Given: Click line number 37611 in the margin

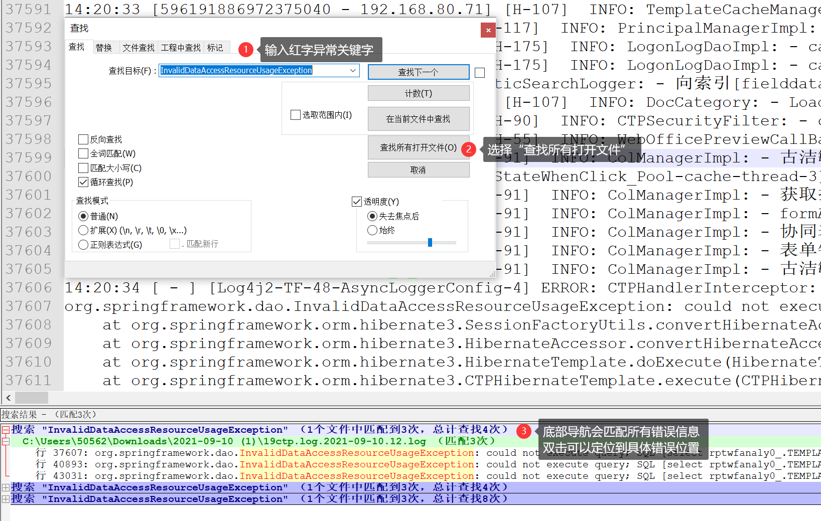Looking at the screenshot, I should click(29, 381).
